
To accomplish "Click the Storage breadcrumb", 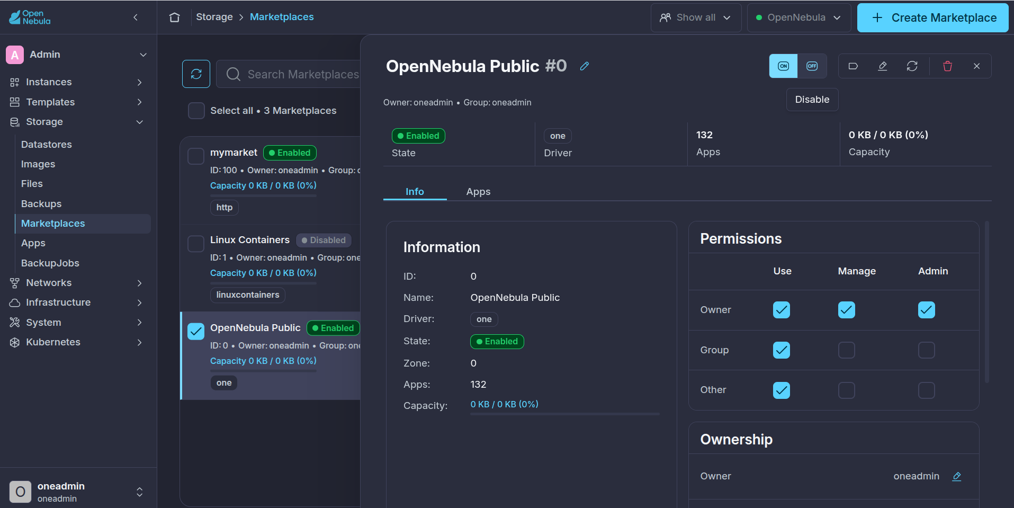I will coord(214,17).
